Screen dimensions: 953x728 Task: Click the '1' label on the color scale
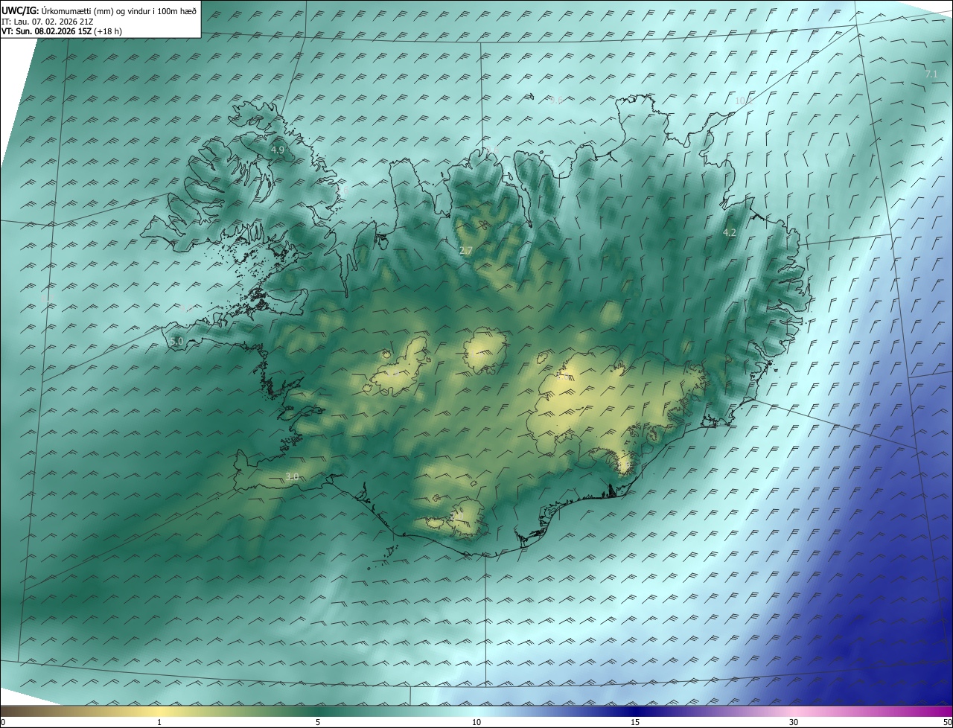[x=159, y=723]
